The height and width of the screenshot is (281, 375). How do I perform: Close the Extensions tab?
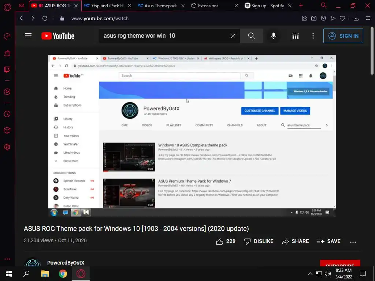236,6
